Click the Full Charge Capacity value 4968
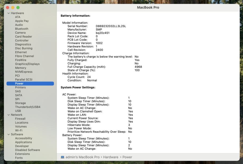The height and width of the screenshot is (164, 243). 138,67
